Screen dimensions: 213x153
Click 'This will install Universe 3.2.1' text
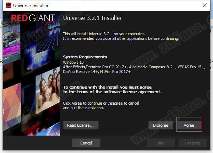coord(104,34)
